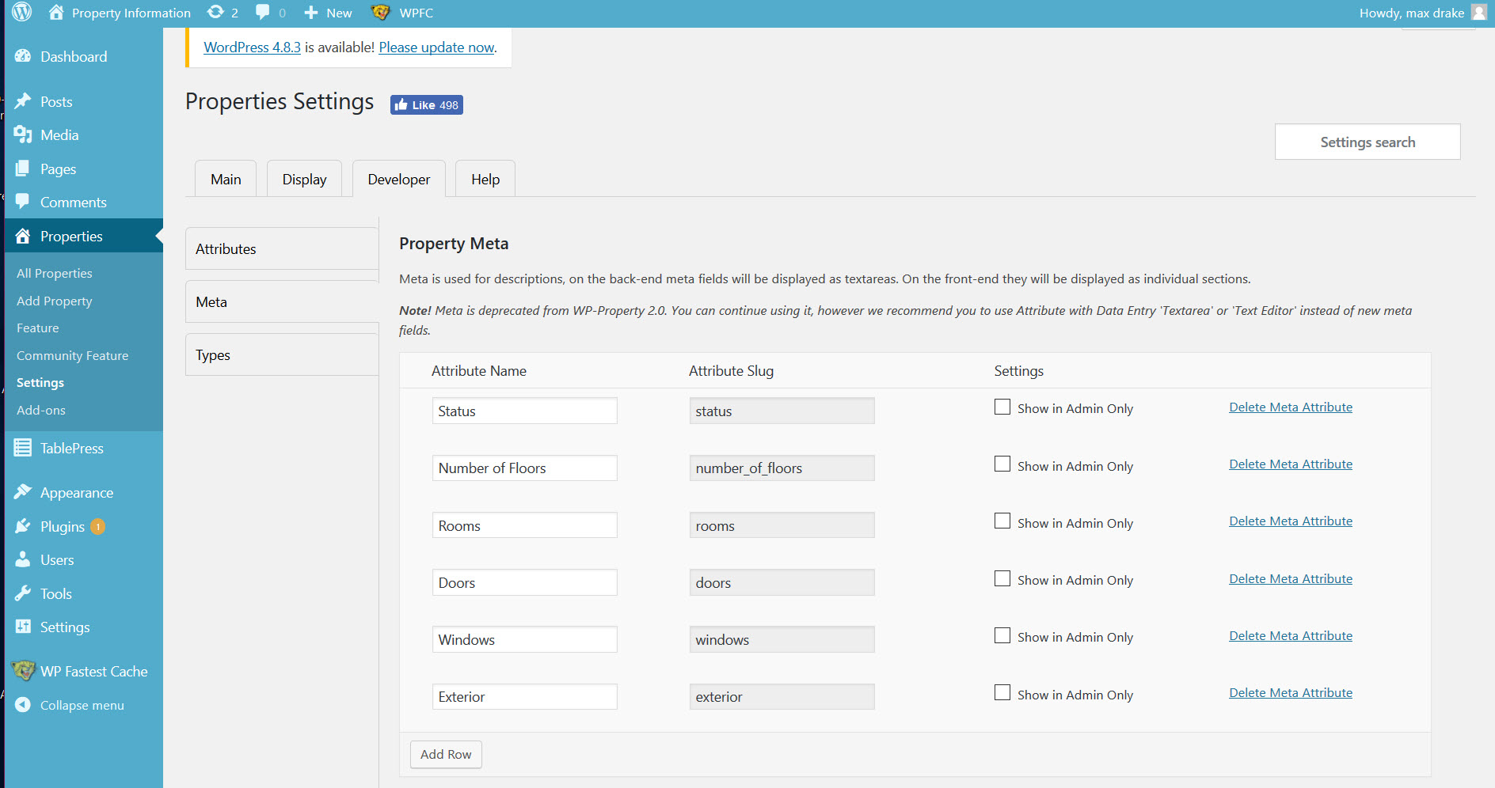Enable Show in Admin Only for Status

[x=1002, y=407]
